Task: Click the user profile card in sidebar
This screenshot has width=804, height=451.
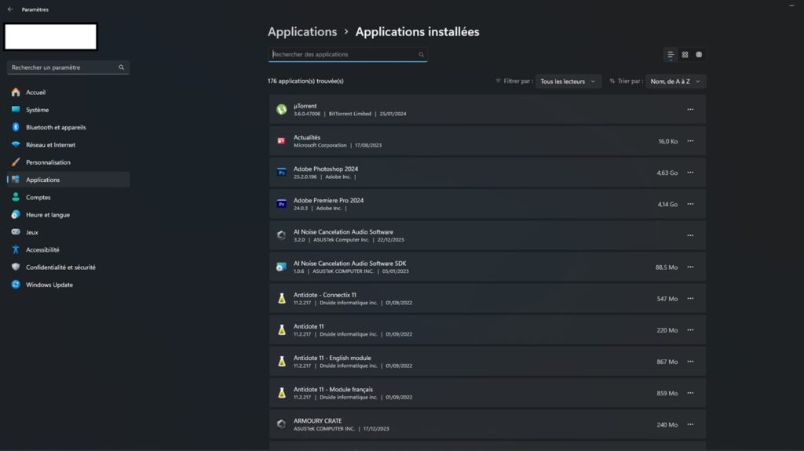Action: pos(50,37)
